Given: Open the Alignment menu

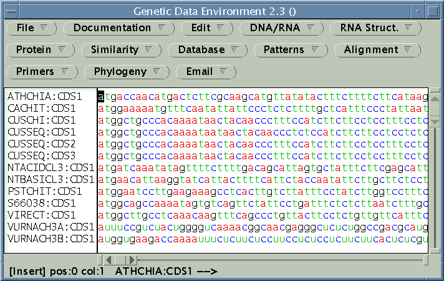Looking at the screenshot, I should (x=377, y=50).
